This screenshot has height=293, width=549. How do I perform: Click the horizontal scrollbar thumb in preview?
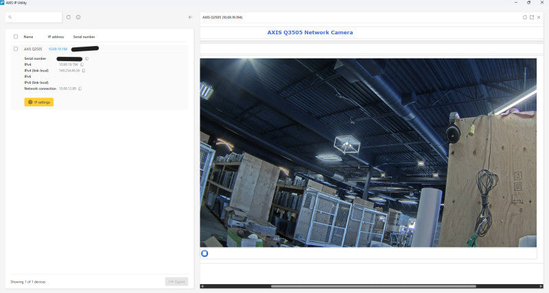tap(373, 286)
